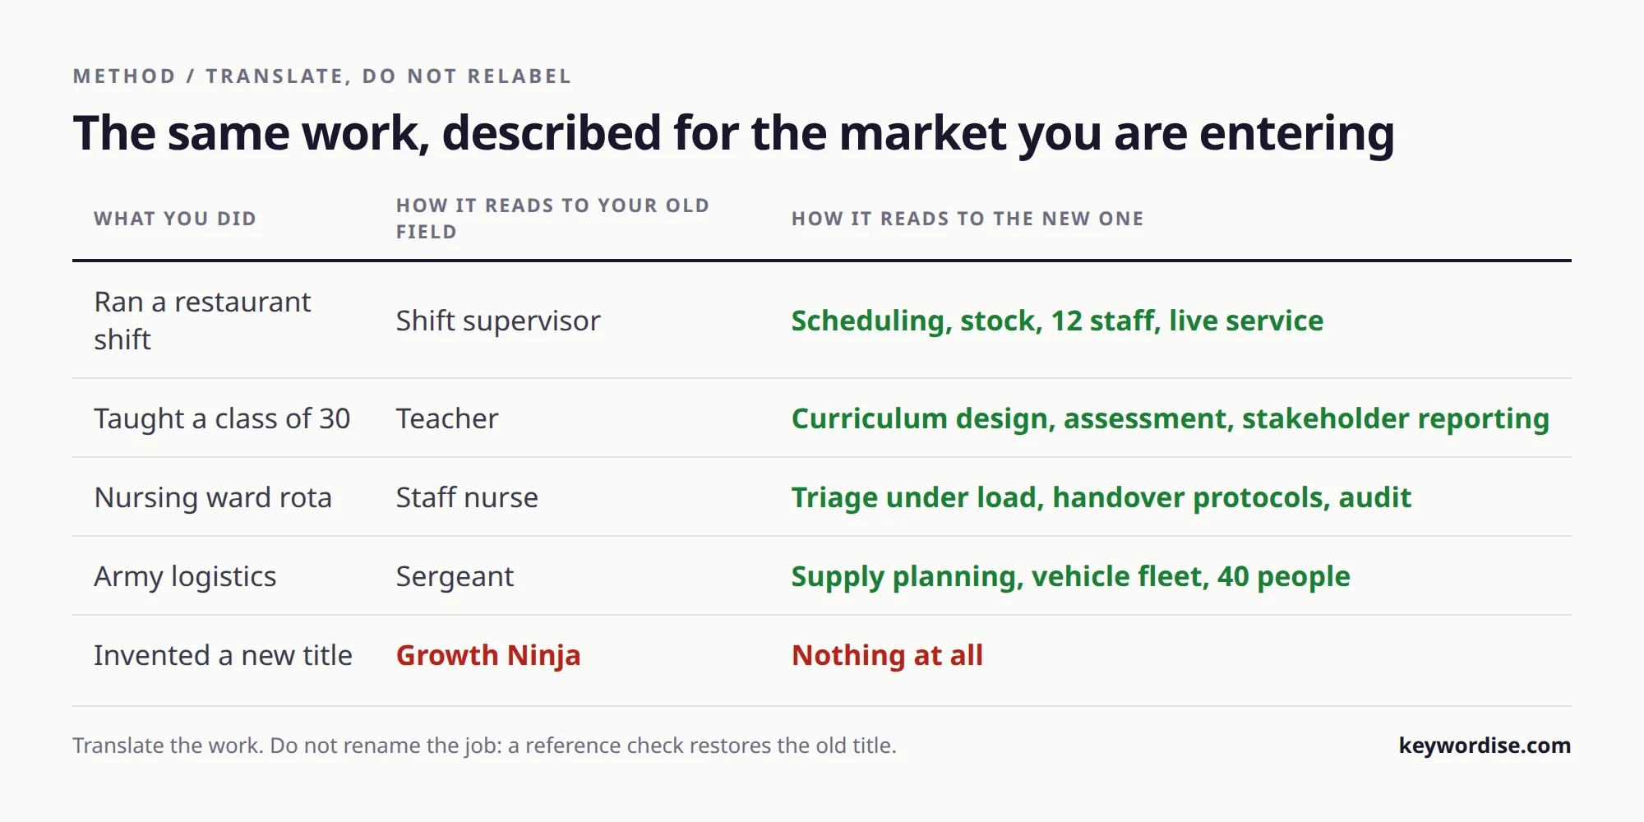Select the 'Taught a class of 30' cell

[222, 418]
